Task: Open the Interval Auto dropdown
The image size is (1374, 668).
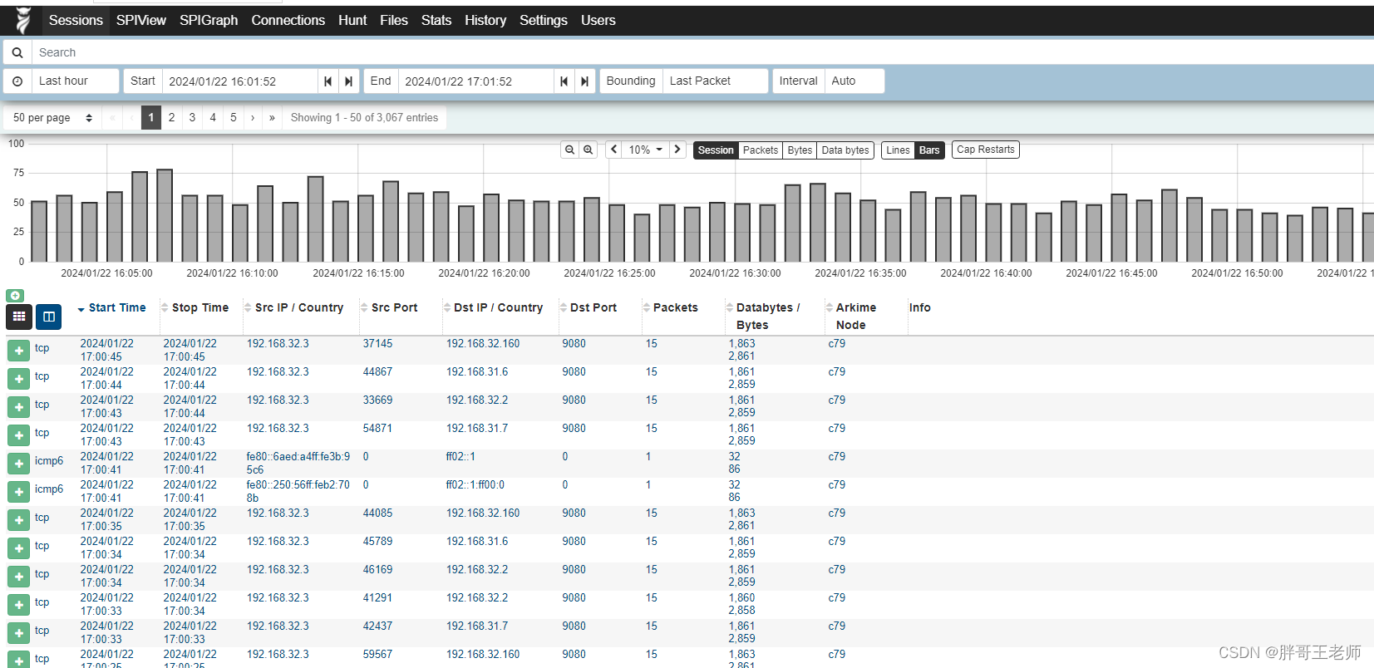Action: click(854, 81)
